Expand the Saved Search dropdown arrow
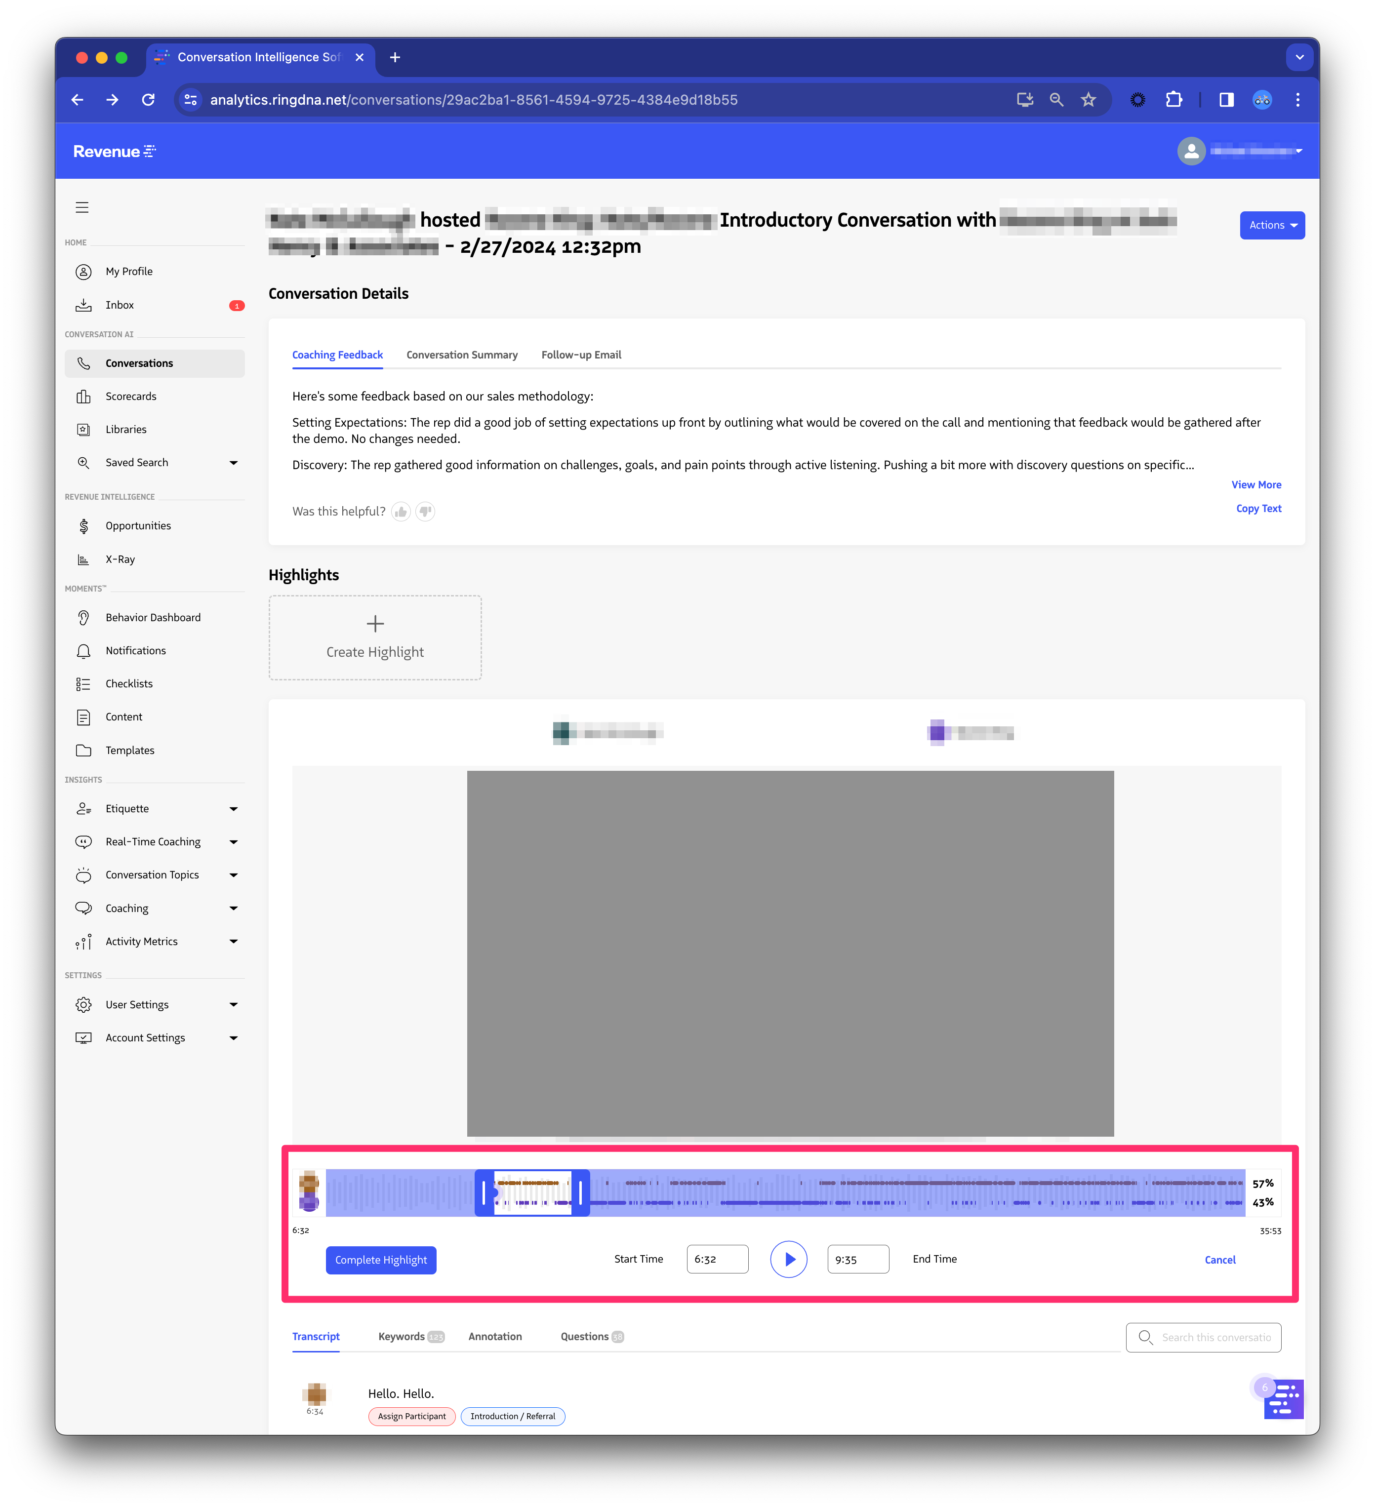 [x=234, y=463]
